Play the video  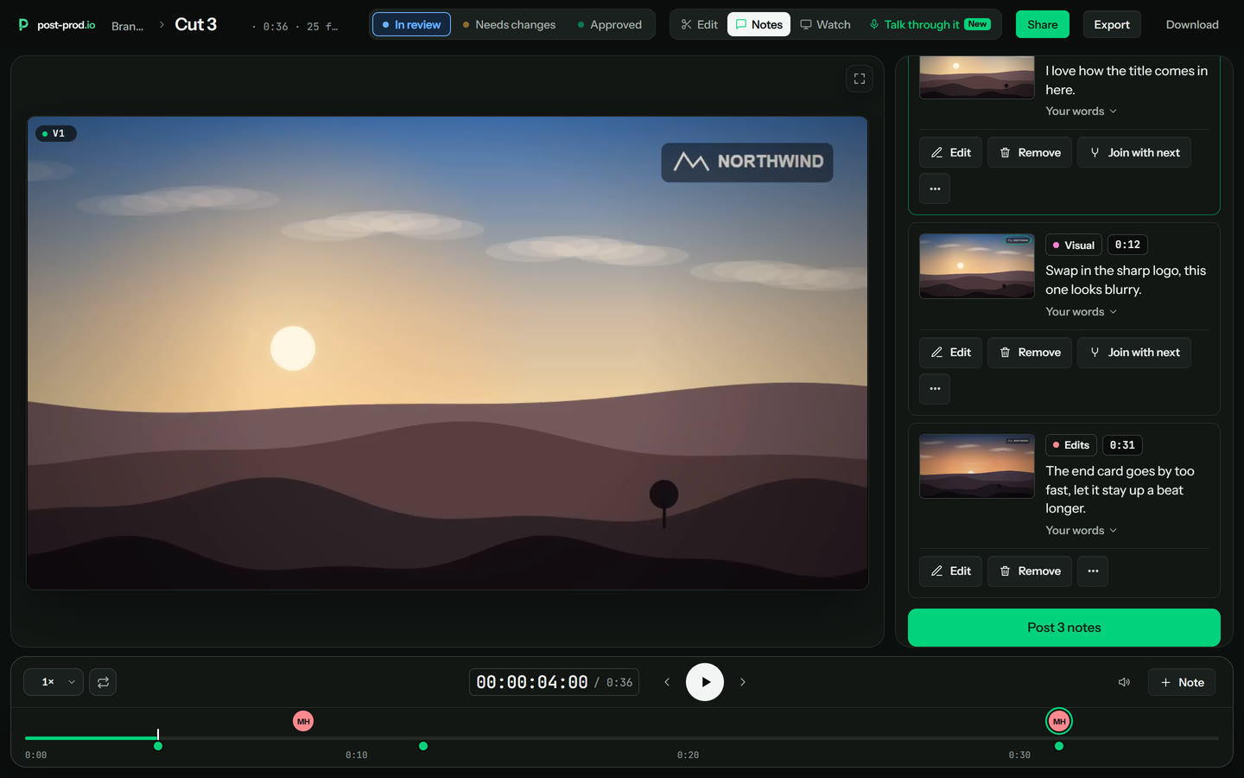(705, 682)
